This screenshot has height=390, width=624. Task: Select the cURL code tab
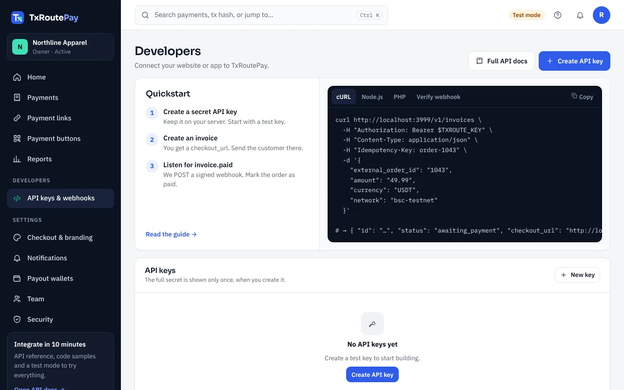(x=344, y=97)
